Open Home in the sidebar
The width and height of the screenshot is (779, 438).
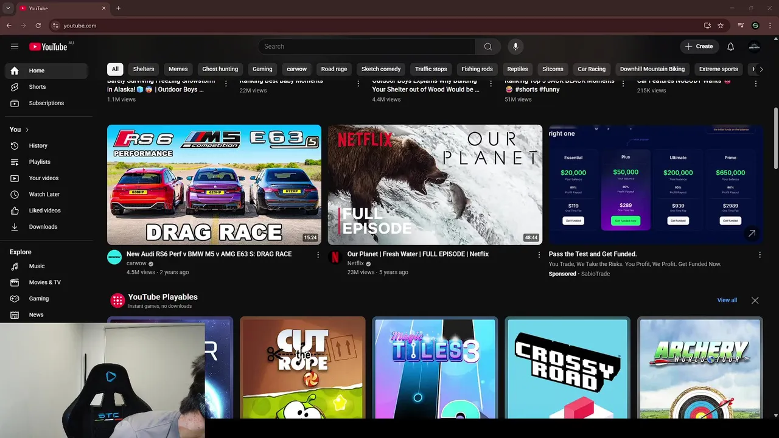(x=47, y=71)
